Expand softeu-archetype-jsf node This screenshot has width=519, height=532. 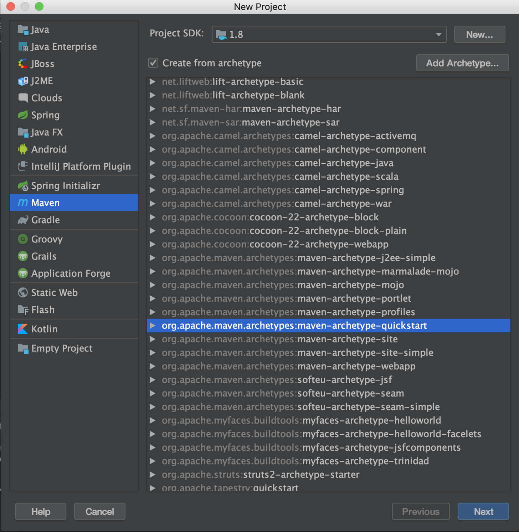pyautogui.click(x=153, y=379)
